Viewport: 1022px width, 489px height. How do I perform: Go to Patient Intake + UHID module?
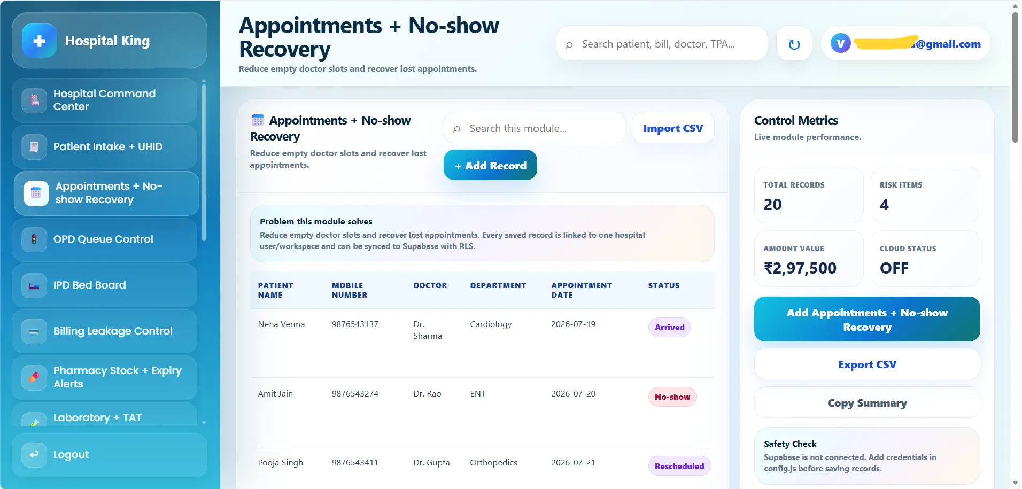pyautogui.click(x=104, y=146)
